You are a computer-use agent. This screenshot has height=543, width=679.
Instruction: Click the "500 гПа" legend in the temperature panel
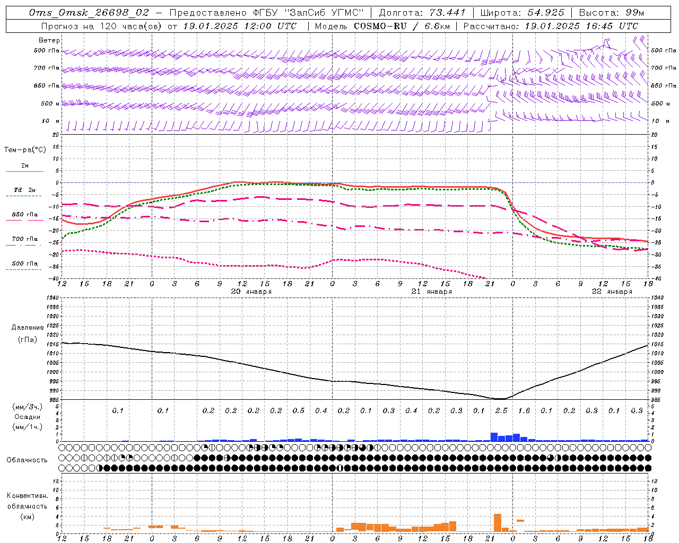tap(25, 264)
